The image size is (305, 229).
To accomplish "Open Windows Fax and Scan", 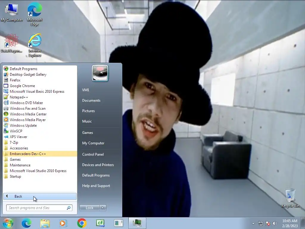I will [40, 108].
